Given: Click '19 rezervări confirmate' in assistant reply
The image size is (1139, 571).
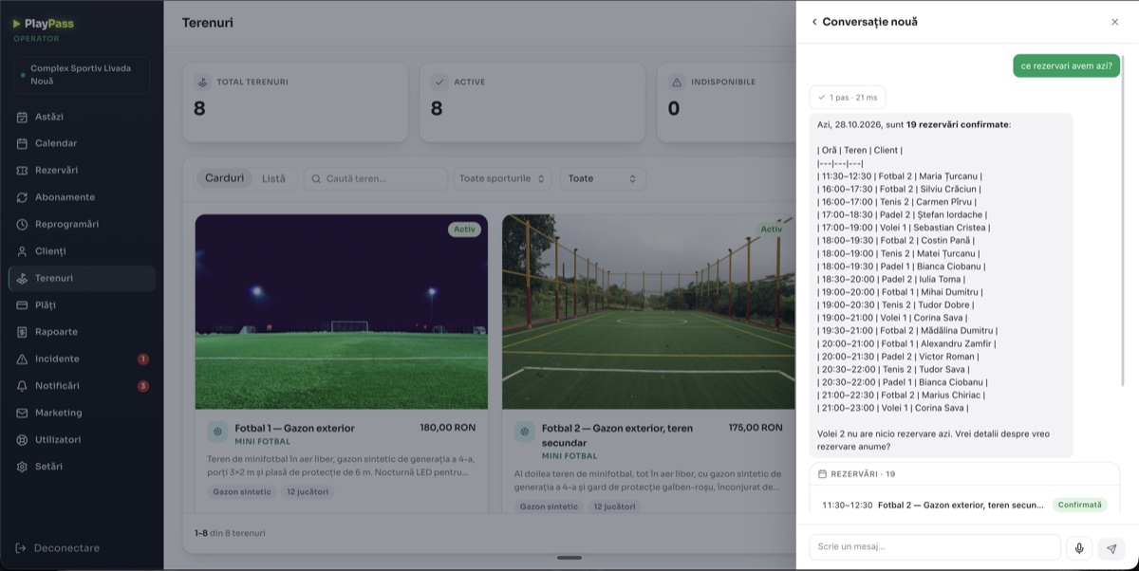Looking at the screenshot, I should (x=957, y=124).
